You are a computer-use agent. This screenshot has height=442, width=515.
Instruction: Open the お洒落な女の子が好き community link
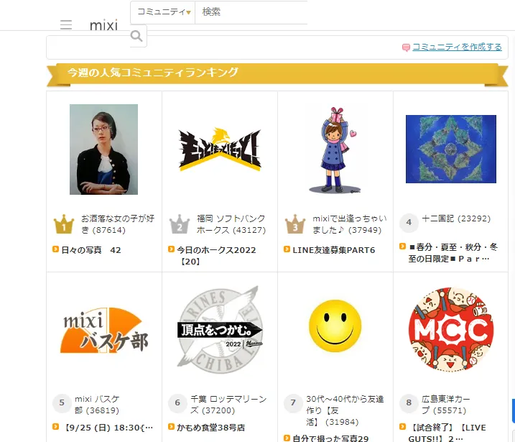(x=118, y=224)
